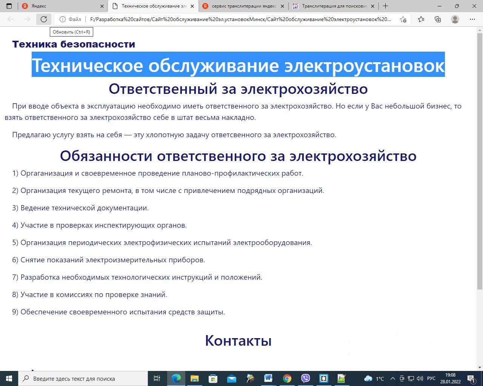Add this page to favorites
Image resolution: width=483 pixels, height=386 pixels.
[403, 19]
